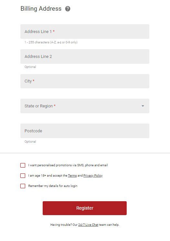Open the 24/7 Live Chat link

click(x=88, y=225)
